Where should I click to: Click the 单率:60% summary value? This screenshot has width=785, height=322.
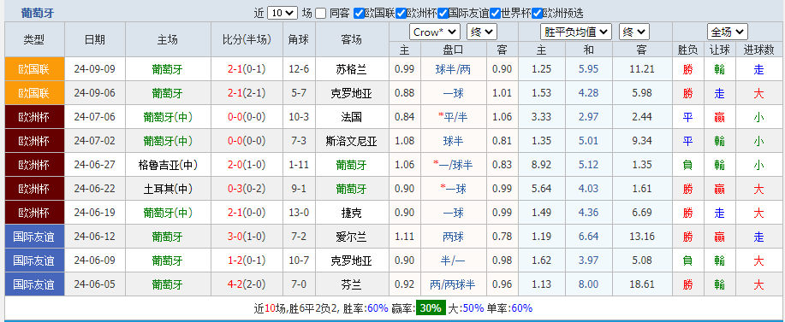click(509, 308)
